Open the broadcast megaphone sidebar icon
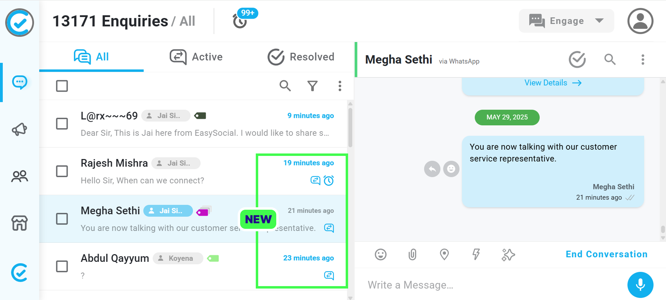 point(19,129)
